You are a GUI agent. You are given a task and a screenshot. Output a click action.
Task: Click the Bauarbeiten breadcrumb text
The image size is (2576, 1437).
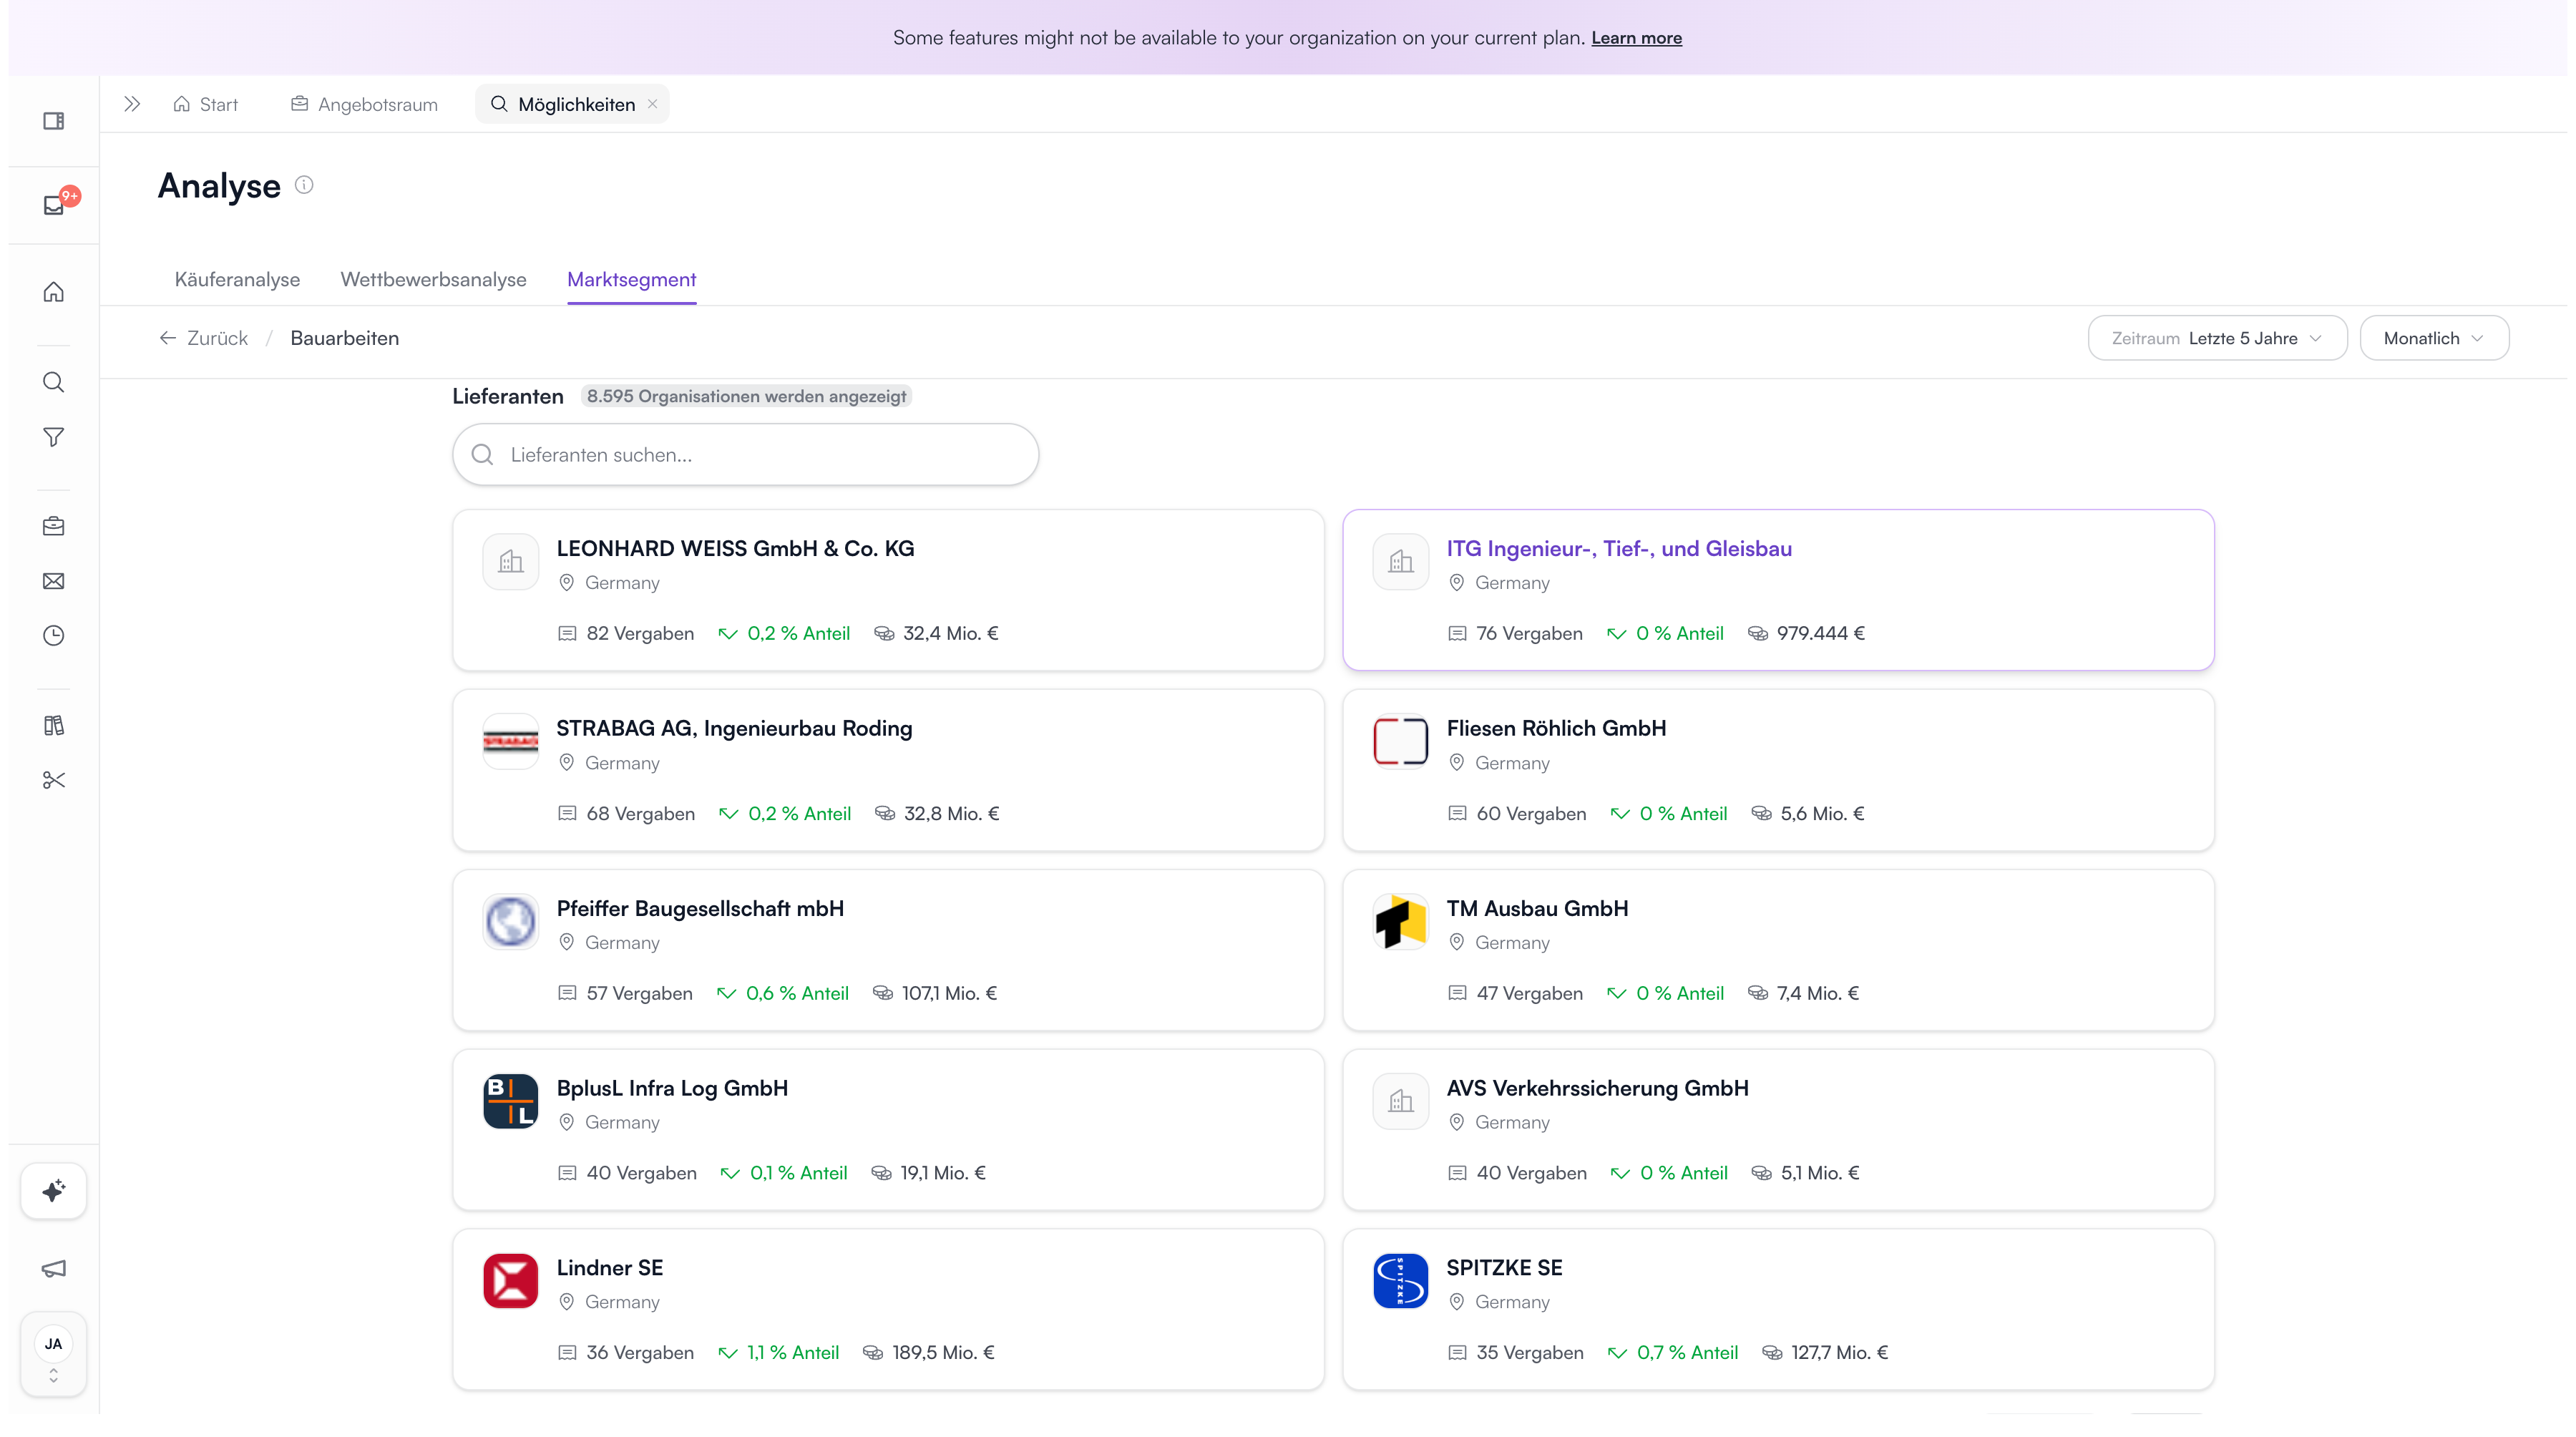[x=344, y=338]
